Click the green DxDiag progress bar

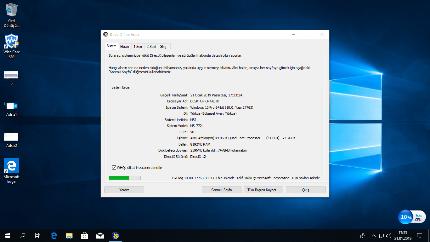tap(125, 178)
